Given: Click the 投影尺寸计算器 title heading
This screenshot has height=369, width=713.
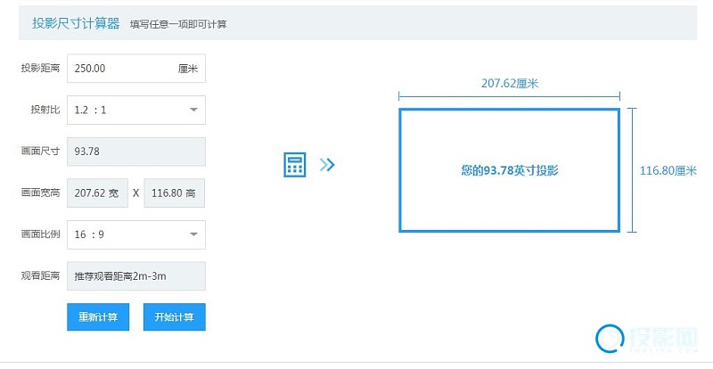Looking at the screenshot, I should [76, 23].
